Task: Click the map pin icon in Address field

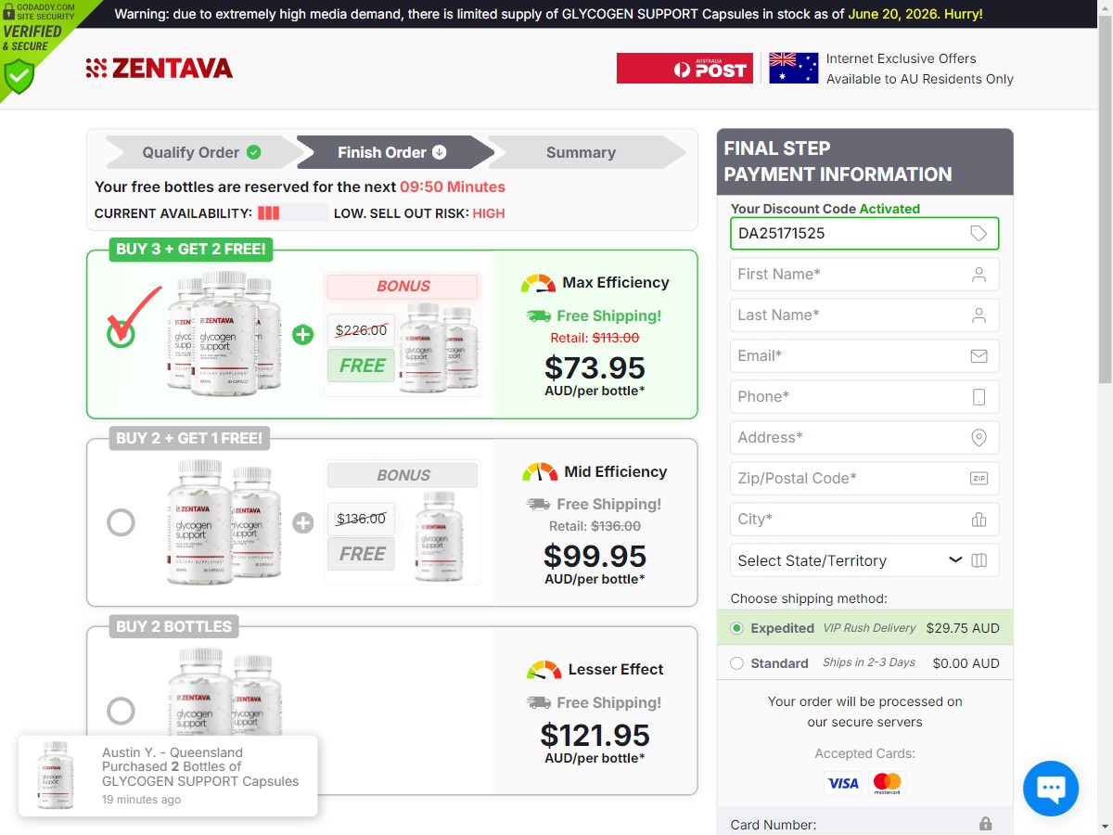Action: (979, 438)
